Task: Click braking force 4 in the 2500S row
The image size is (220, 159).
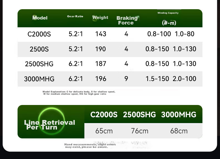Action: click(126, 49)
